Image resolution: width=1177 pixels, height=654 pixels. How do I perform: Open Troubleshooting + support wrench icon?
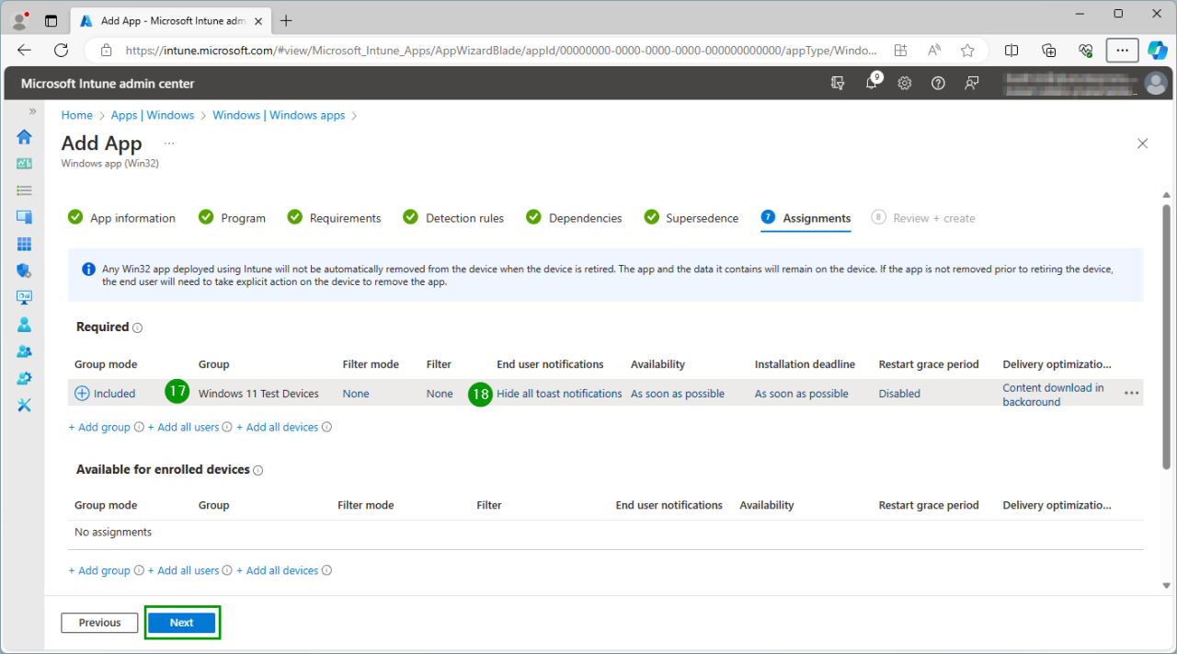click(x=24, y=405)
